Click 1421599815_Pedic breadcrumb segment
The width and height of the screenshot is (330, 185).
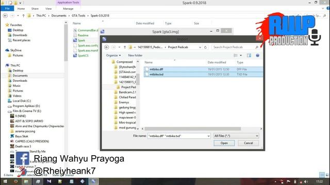pyautogui.click(x=150, y=47)
